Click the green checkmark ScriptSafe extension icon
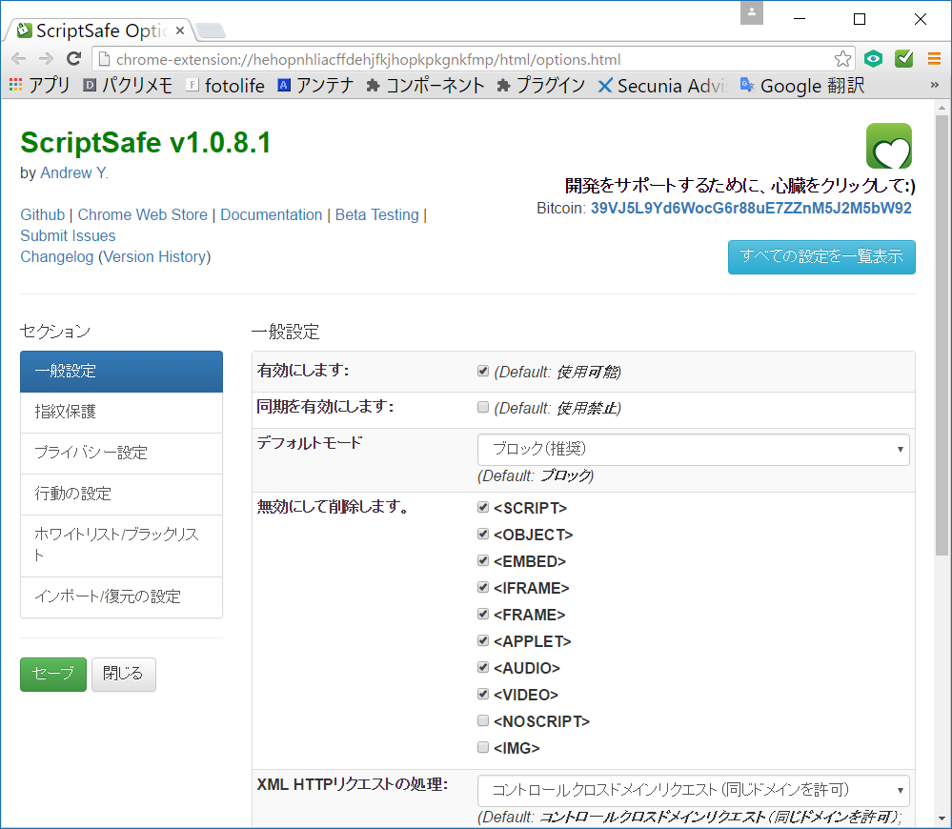 903,58
